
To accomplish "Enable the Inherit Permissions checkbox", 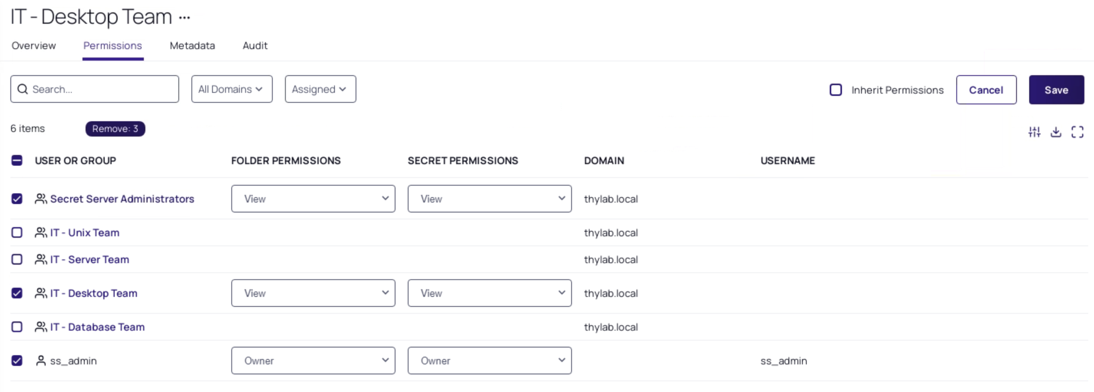I will pos(835,90).
